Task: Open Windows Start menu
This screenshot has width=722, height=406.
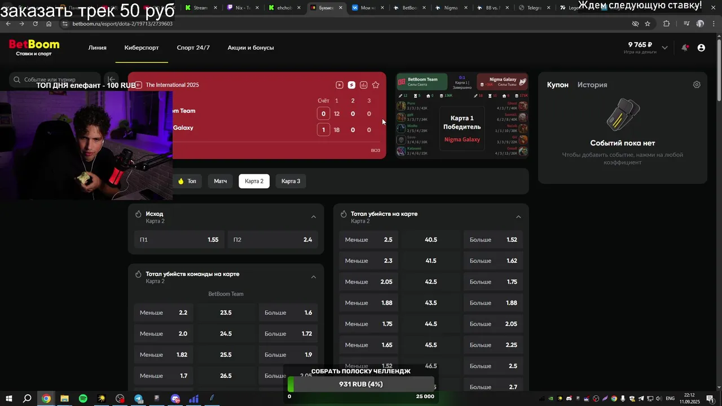Action: [9, 399]
